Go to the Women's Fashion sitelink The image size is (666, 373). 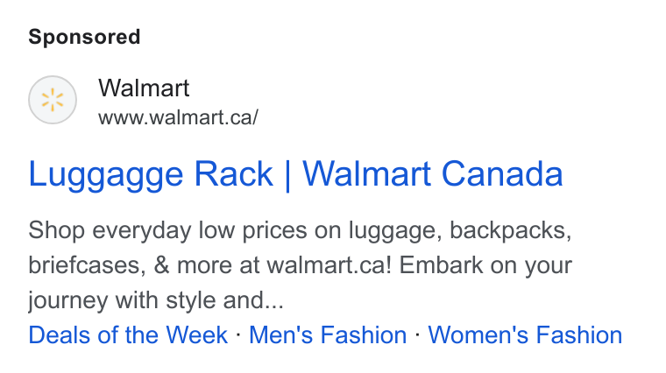[525, 334]
